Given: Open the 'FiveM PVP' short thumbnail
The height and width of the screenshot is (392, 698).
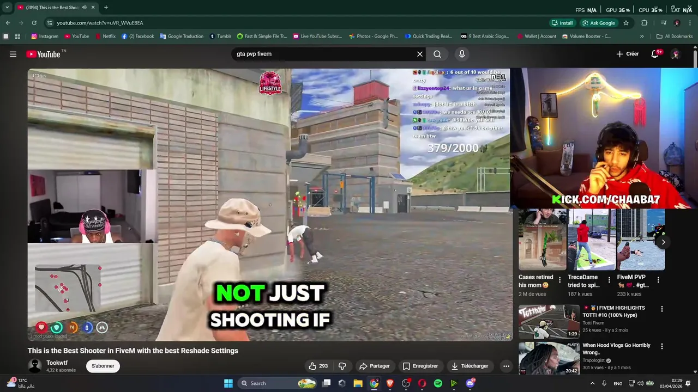Looking at the screenshot, I should tap(641, 240).
